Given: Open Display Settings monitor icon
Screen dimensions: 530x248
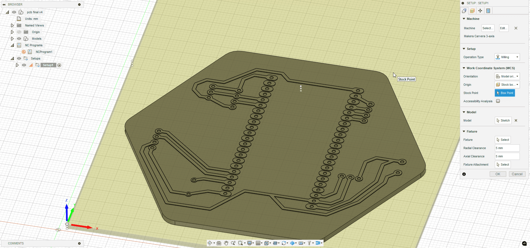Looking at the screenshot, I should pyautogui.click(x=250, y=243).
